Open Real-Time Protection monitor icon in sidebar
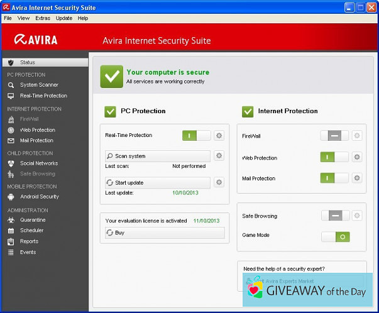This screenshot has height=313, width=379. click(x=11, y=96)
